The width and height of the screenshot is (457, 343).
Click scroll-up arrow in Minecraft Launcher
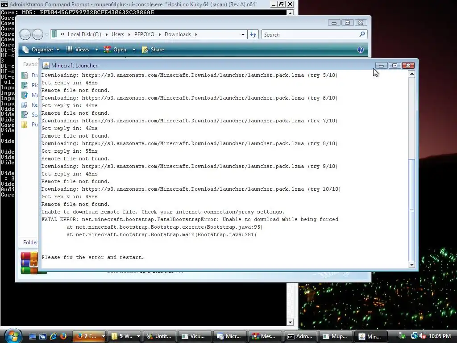point(411,74)
